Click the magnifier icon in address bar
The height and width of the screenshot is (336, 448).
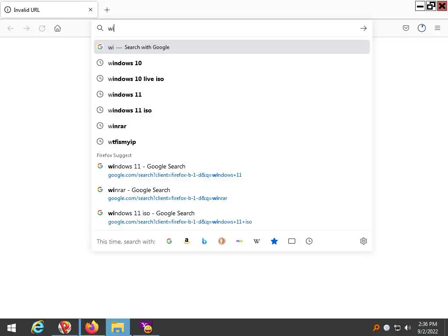[x=100, y=28]
